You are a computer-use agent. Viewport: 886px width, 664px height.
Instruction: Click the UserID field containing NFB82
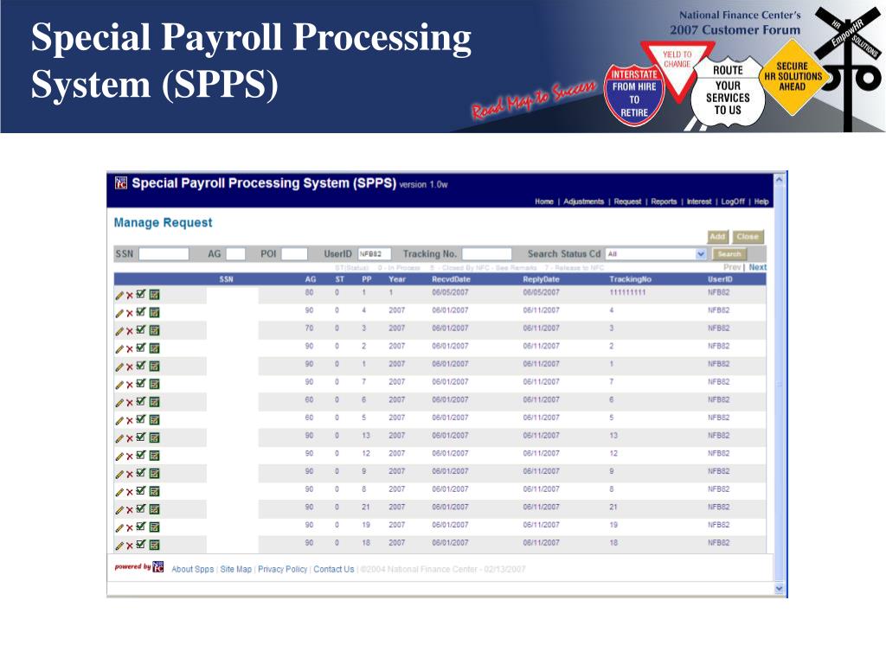pos(374,254)
